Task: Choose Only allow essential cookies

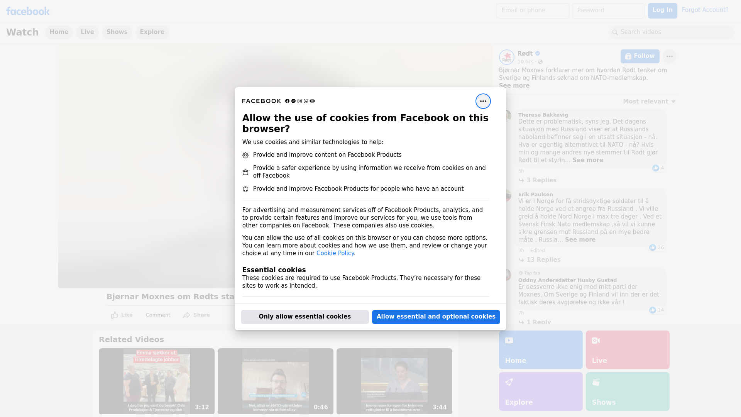Action: (x=305, y=317)
